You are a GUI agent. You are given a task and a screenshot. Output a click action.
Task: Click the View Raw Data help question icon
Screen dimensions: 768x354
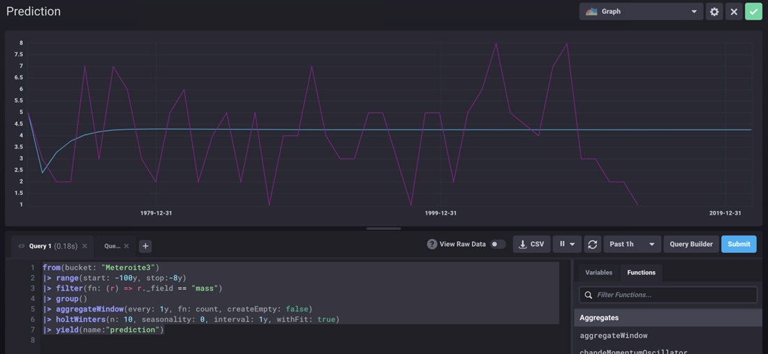point(432,245)
